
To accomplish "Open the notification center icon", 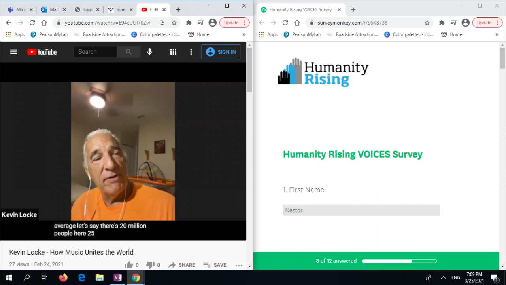I will (494, 277).
